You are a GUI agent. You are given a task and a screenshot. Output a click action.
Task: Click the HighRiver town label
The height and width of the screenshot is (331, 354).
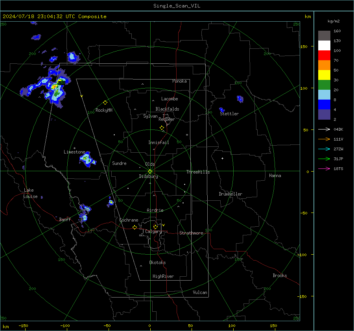(163, 277)
